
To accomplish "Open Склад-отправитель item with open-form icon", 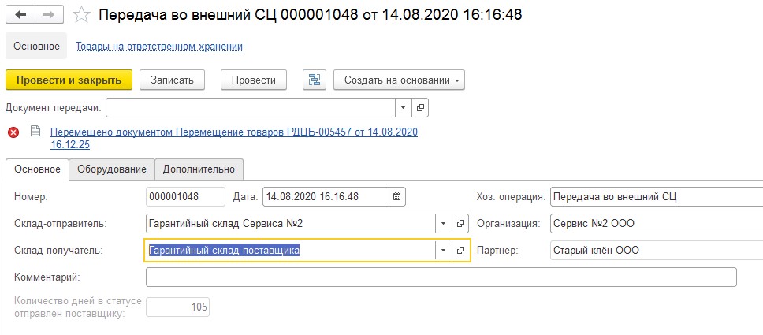I will point(460,224).
